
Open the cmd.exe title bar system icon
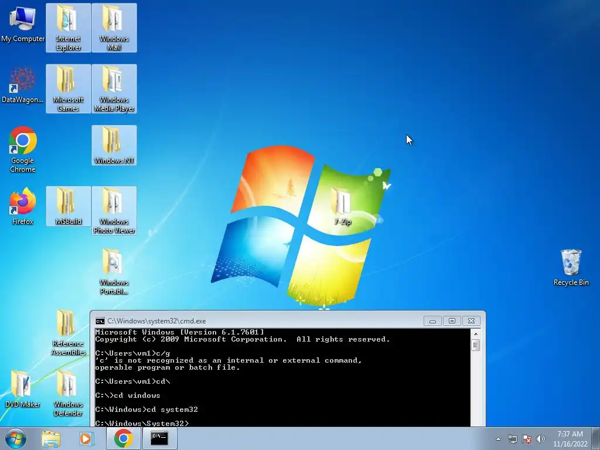100,321
